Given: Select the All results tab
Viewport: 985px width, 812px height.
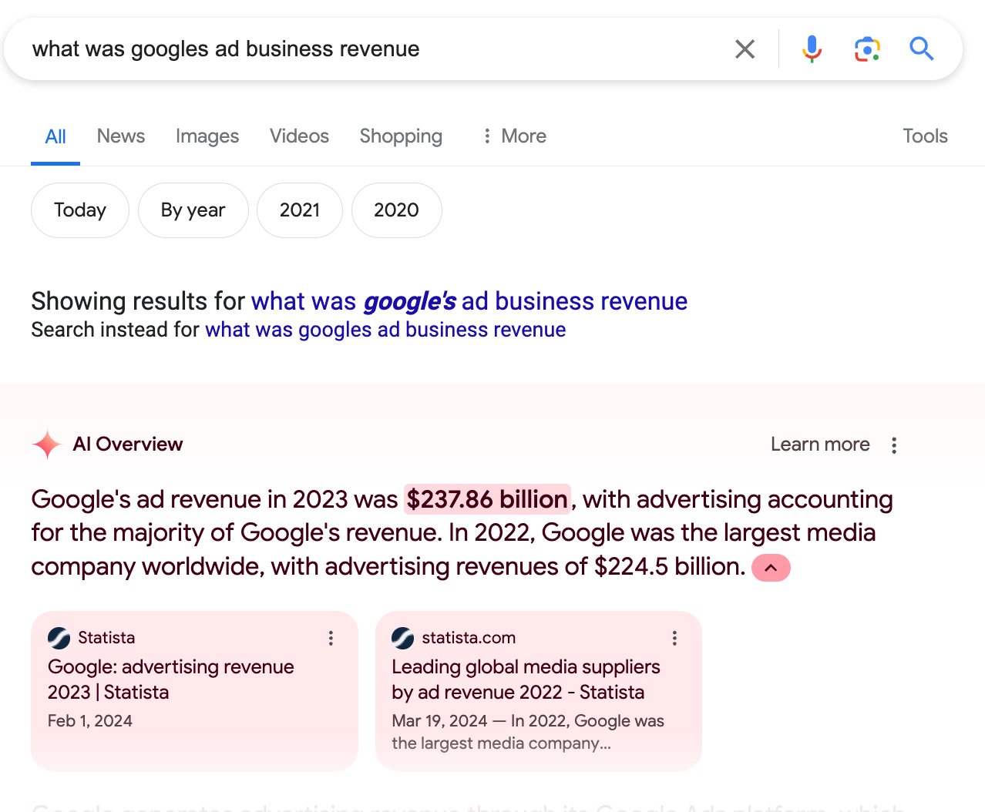Looking at the screenshot, I should (55, 136).
